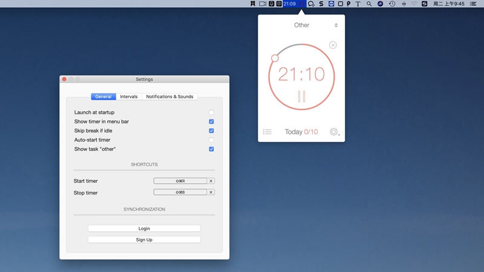The height and width of the screenshot is (272, 484).
Task: Click the TeamViewer menu bar icon
Action: click(x=331, y=4)
